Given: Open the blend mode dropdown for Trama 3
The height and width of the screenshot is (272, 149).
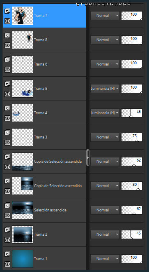Looking at the screenshot, I should click(105, 137).
